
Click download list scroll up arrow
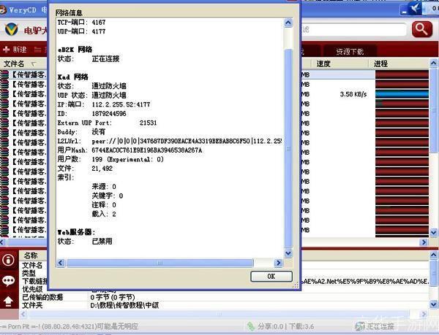433,63
